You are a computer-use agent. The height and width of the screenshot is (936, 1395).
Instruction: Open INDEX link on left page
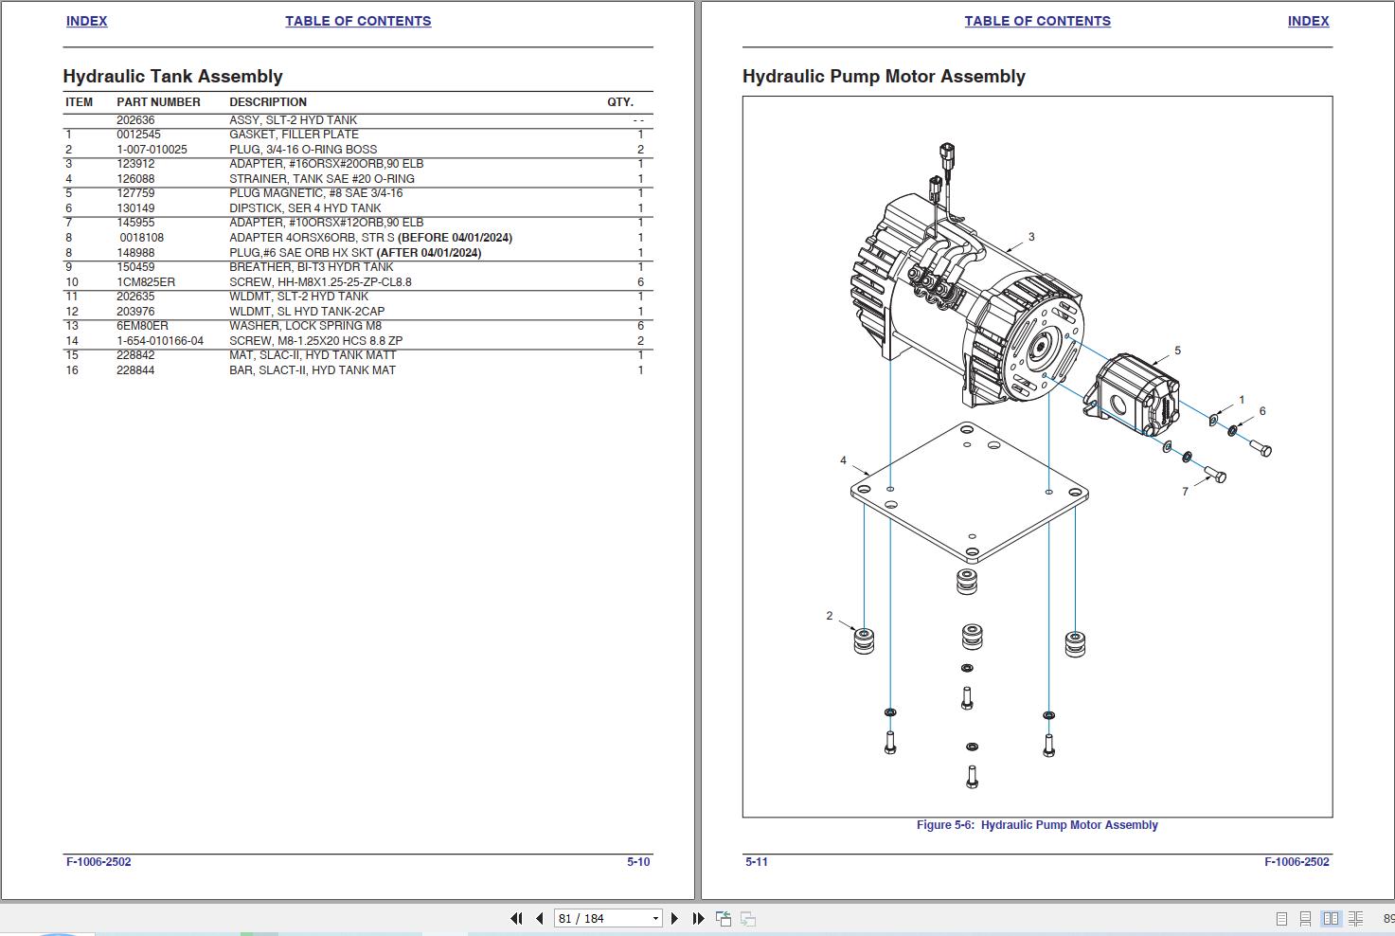pos(86,21)
